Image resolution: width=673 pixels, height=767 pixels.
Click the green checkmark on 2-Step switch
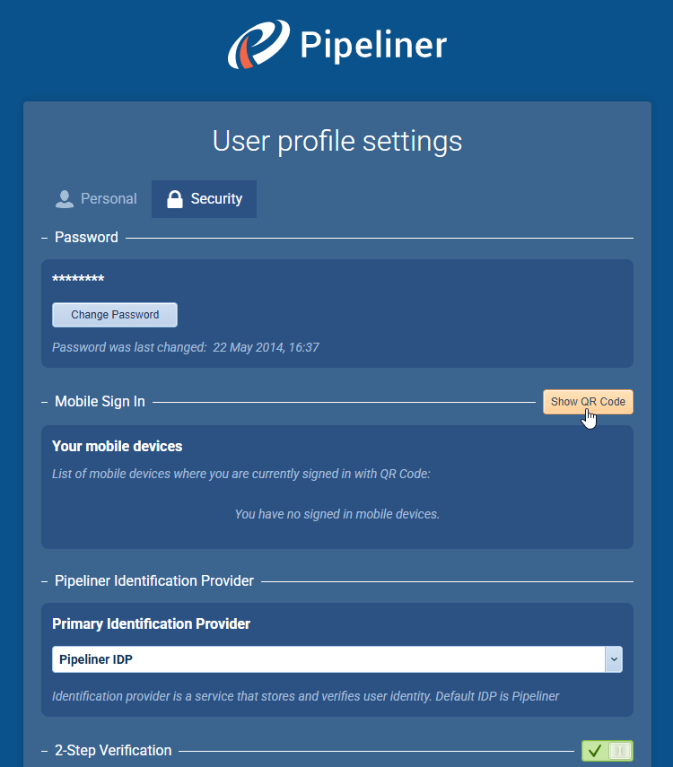594,751
